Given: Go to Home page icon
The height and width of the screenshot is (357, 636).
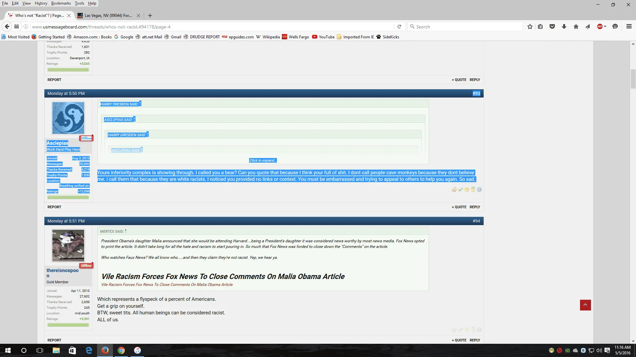Looking at the screenshot, I should pos(576,27).
